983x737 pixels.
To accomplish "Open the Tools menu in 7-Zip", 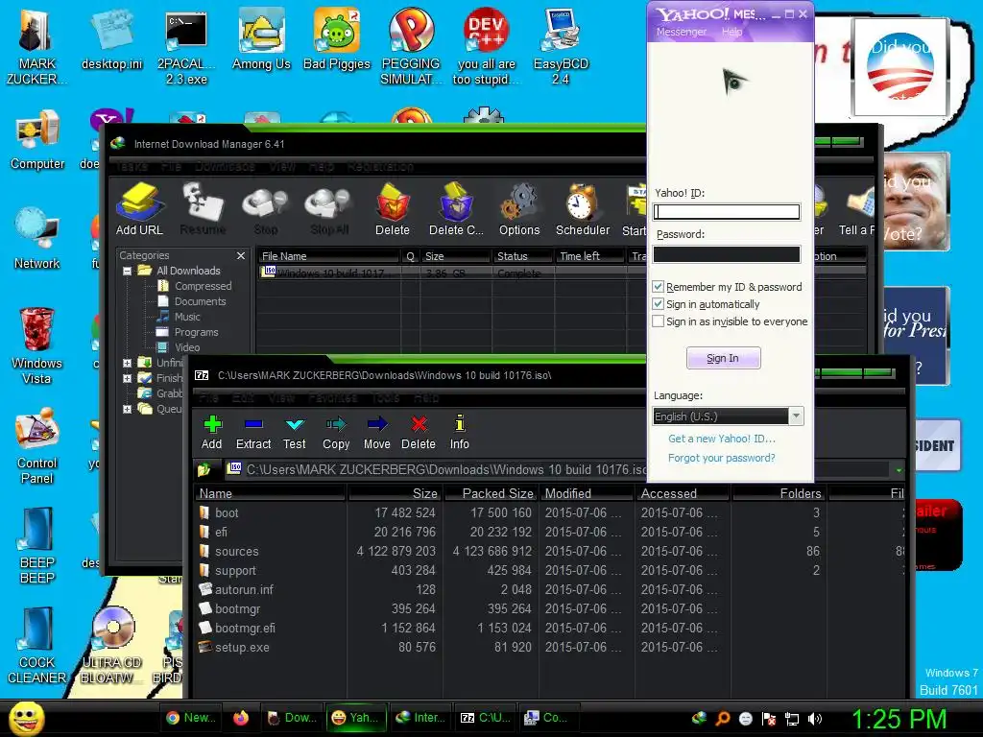I will (386, 398).
